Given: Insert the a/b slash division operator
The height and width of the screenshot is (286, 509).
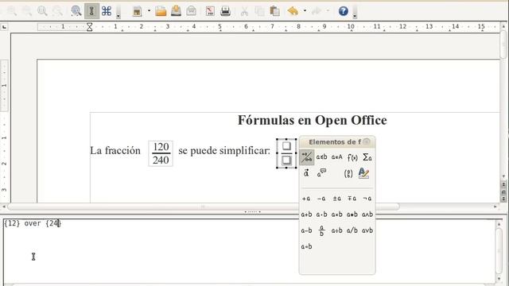Looking at the screenshot, I should (352, 230).
